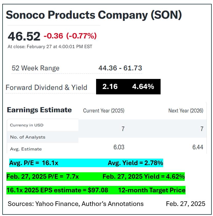Screen dimensions: 213x216
Task: Click the 2.16 dividend in the black box
Action: click(110, 87)
